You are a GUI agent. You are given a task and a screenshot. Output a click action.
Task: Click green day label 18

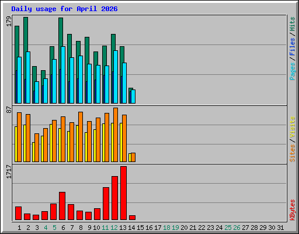(166, 228)
